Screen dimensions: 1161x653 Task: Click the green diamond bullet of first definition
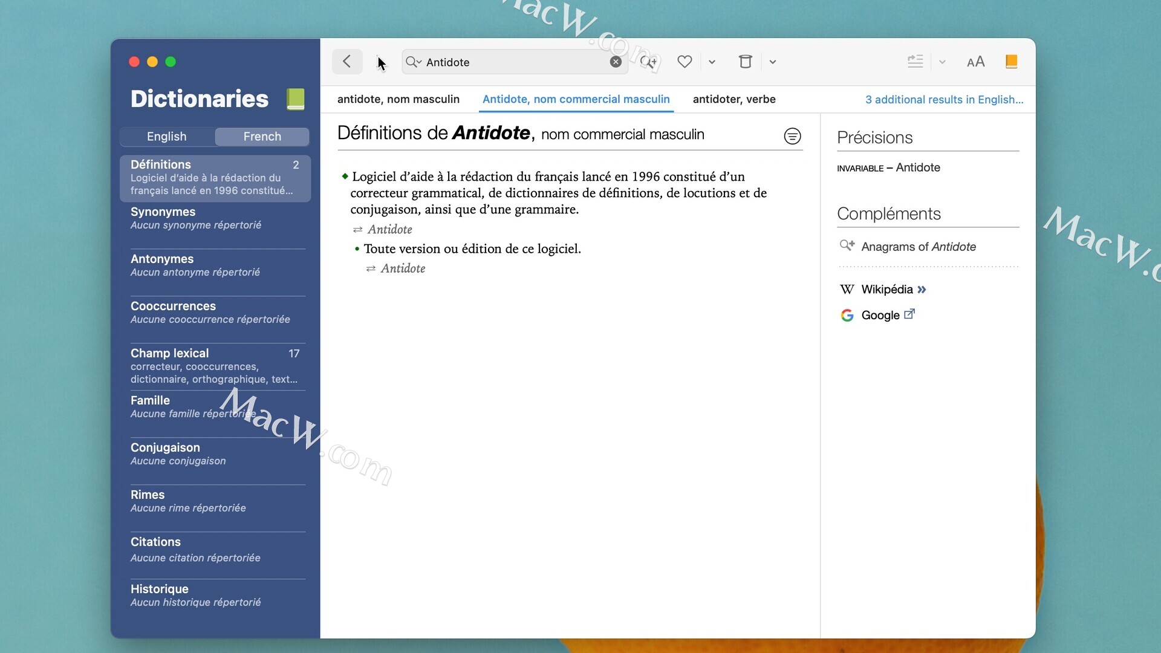(345, 176)
